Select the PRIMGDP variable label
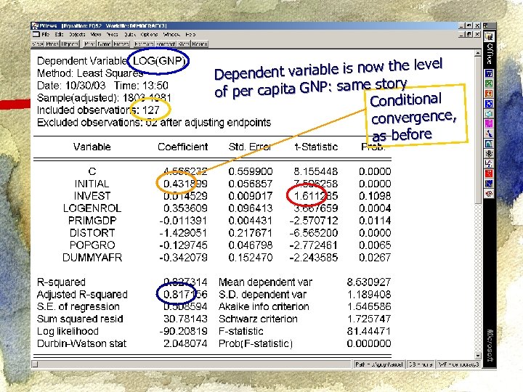The height and width of the screenshot is (392, 523). coord(92,221)
